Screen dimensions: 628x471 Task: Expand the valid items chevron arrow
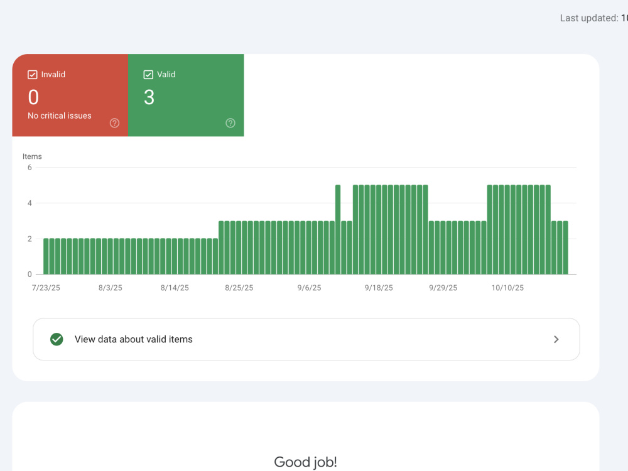(556, 339)
